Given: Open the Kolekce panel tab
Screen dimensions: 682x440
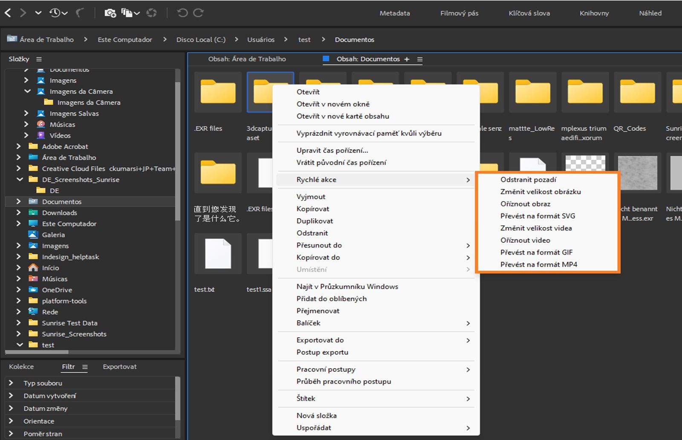Looking at the screenshot, I should coord(21,367).
